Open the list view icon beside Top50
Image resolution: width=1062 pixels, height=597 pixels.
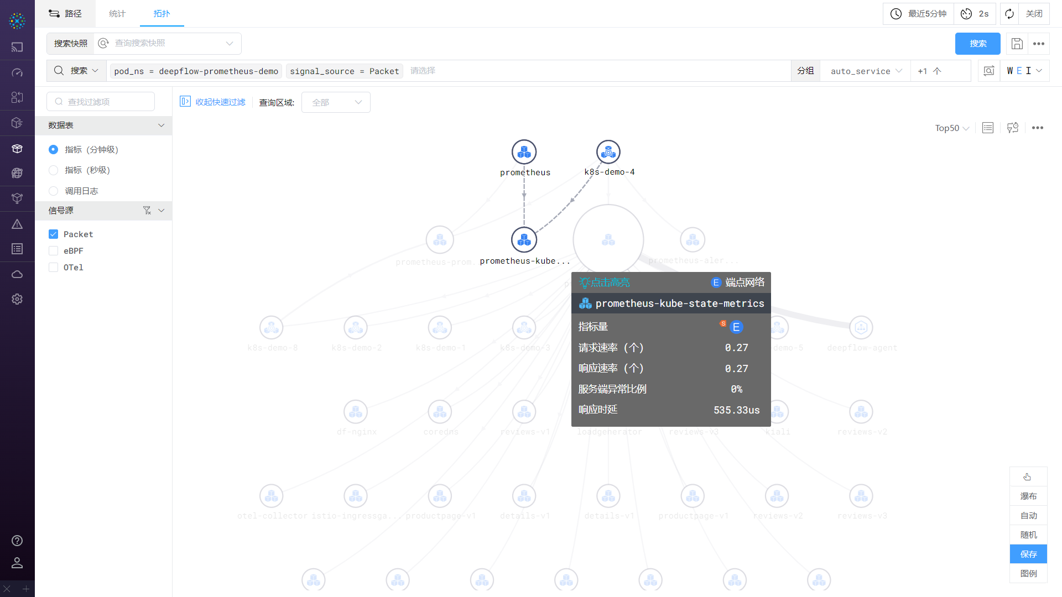pos(988,128)
